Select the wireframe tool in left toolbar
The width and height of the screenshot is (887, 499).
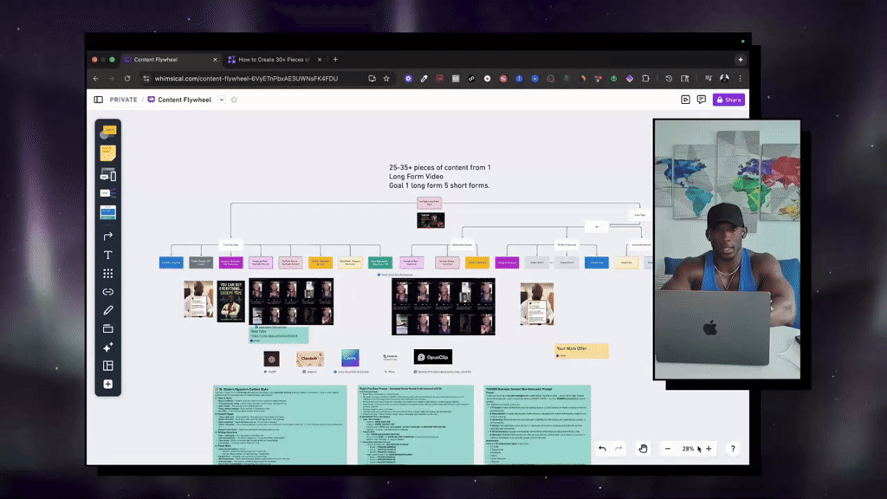click(x=108, y=175)
